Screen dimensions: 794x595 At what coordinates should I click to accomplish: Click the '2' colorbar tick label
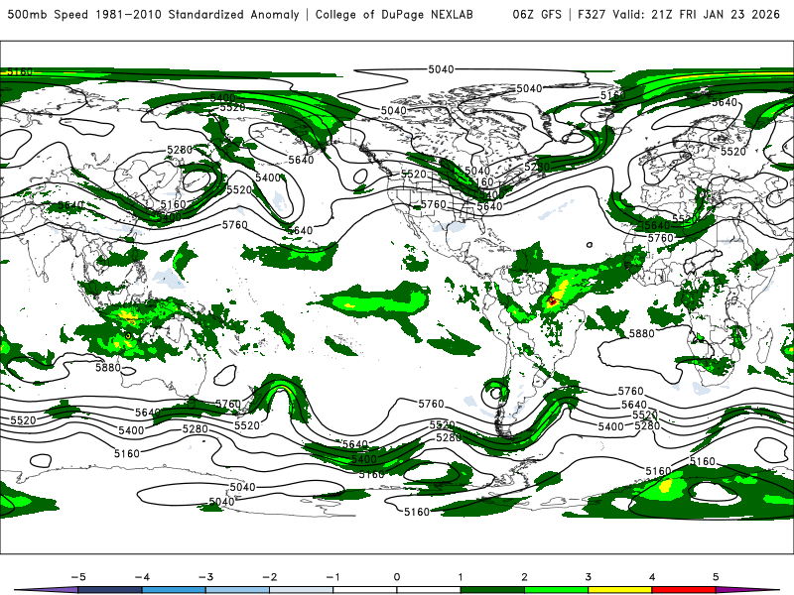(x=524, y=577)
